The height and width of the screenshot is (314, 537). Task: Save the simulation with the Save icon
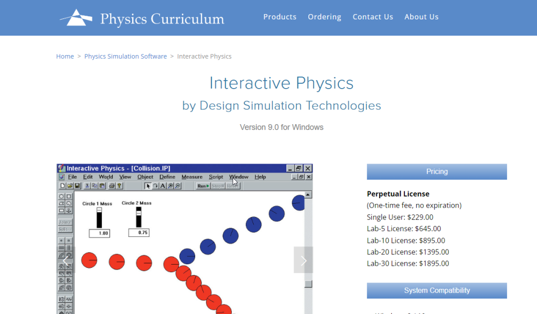click(x=78, y=186)
